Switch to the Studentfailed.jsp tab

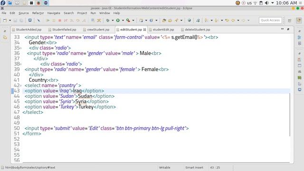pyautogui.click(x=62, y=29)
